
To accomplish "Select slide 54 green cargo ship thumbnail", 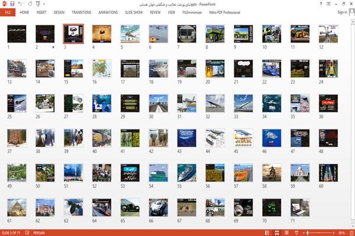I will pyautogui.click(x=159, y=173).
